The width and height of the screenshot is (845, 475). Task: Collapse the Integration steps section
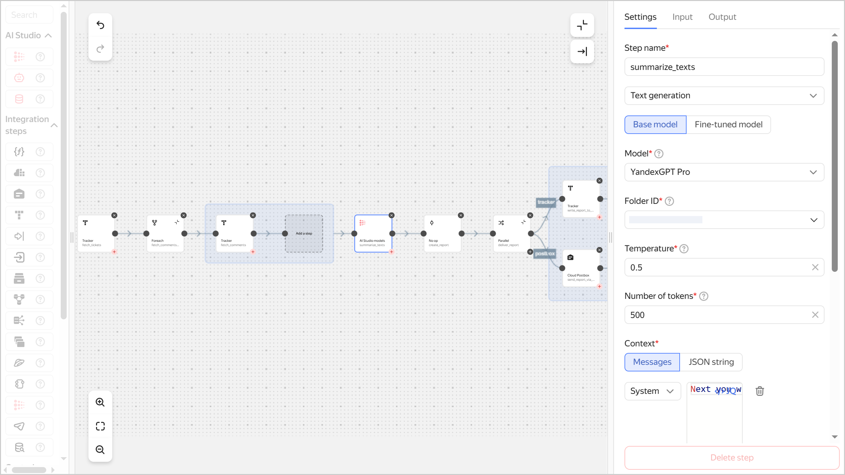point(55,125)
